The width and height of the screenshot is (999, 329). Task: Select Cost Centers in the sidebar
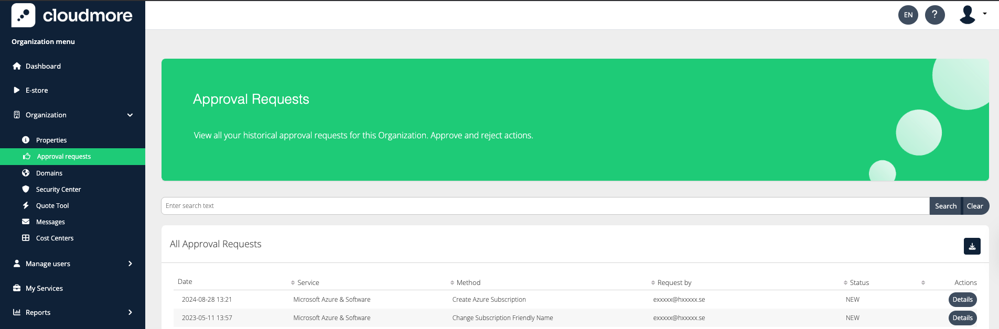pyautogui.click(x=55, y=238)
